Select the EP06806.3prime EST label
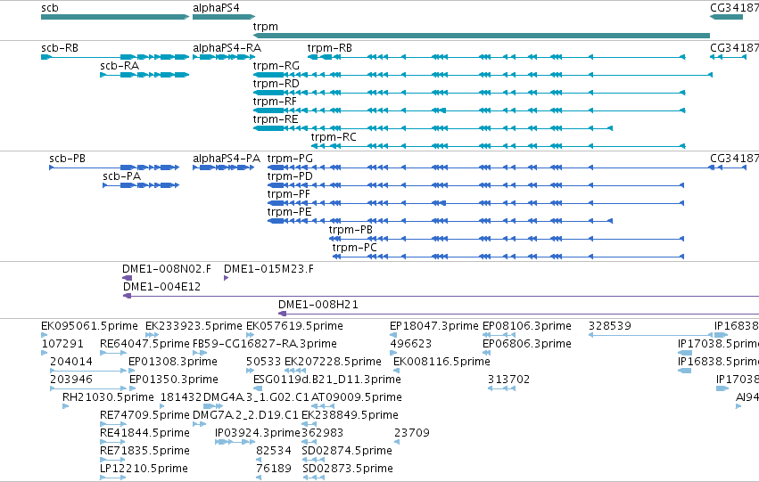Screen dimensions: 759x482 (526, 344)
